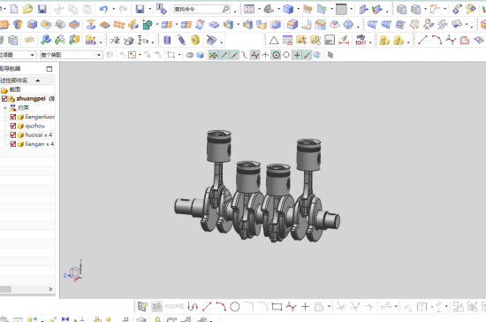The height and width of the screenshot is (322, 486).
Task: Click the gray background color square icon
Action: tap(341, 9)
